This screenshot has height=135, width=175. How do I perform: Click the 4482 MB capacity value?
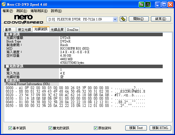tap(66, 59)
